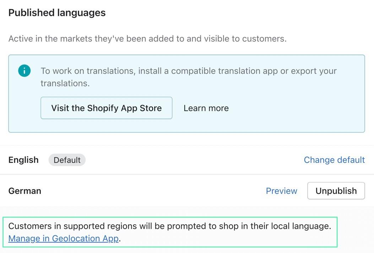
Task: Click 'export your' text in the banner
Action: coord(314,71)
